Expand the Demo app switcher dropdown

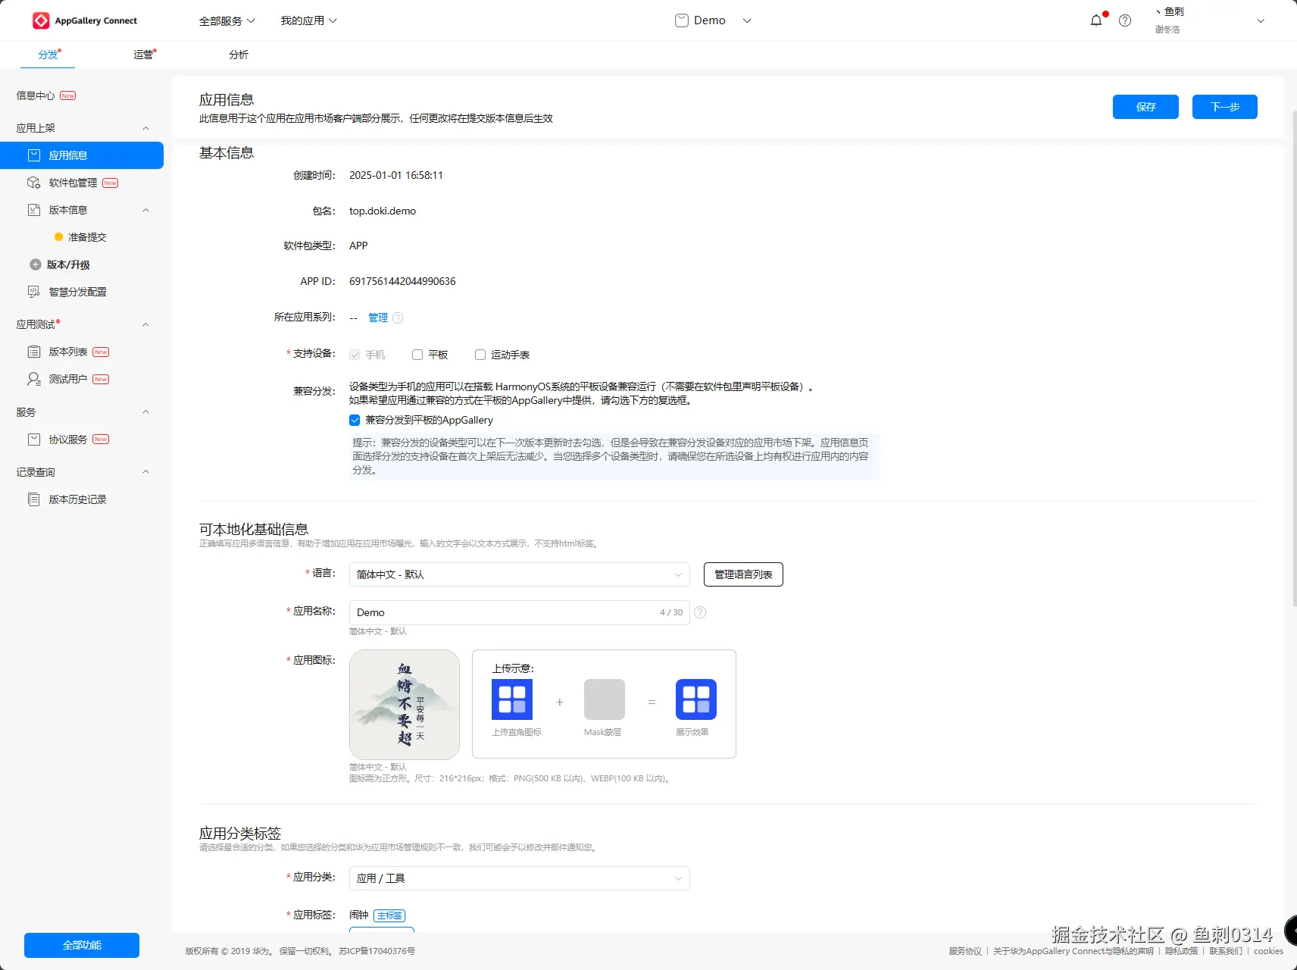[747, 20]
